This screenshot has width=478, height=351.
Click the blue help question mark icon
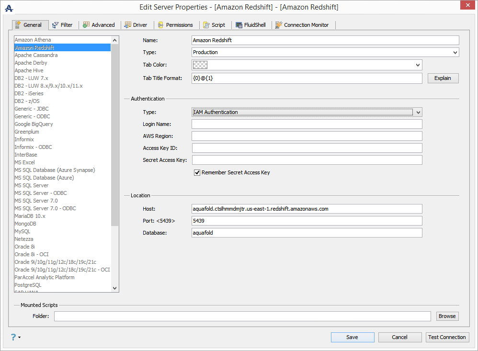point(13,337)
